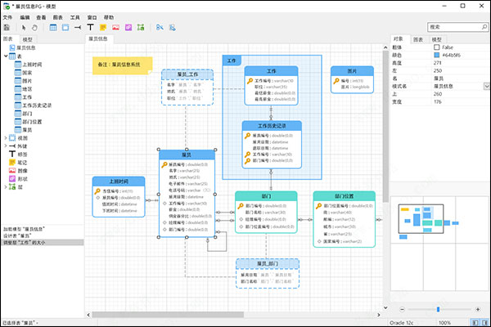Image resolution: width=491 pixels, height=327 pixels.
Task: Open the 帮助 menu
Action: pos(109,17)
